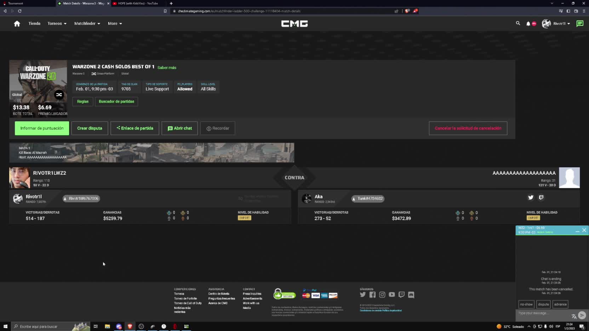
Task: Open File Explorer from taskbar
Action: (107, 326)
